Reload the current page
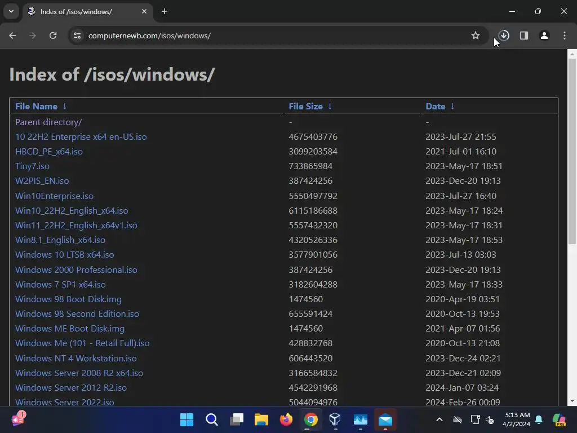 click(x=53, y=36)
